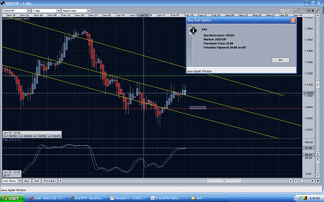
Task: Choose the solid bottom line style
Action: coord(295,11)
